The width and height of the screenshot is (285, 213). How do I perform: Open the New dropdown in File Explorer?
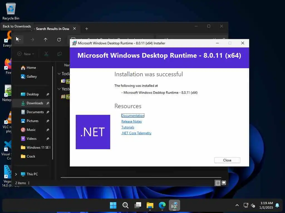(x=26, y=54)
